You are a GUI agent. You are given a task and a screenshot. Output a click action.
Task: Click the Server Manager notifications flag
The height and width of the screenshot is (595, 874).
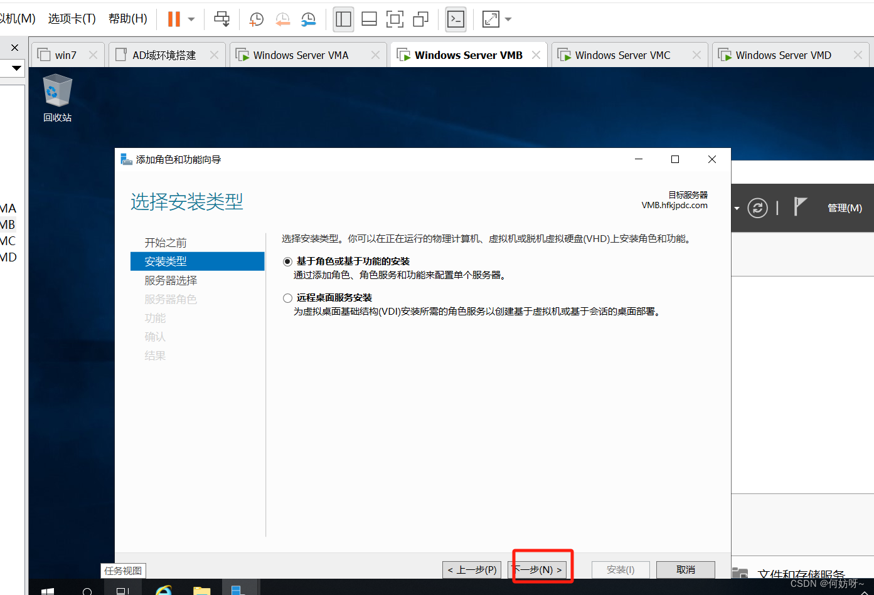799,206
